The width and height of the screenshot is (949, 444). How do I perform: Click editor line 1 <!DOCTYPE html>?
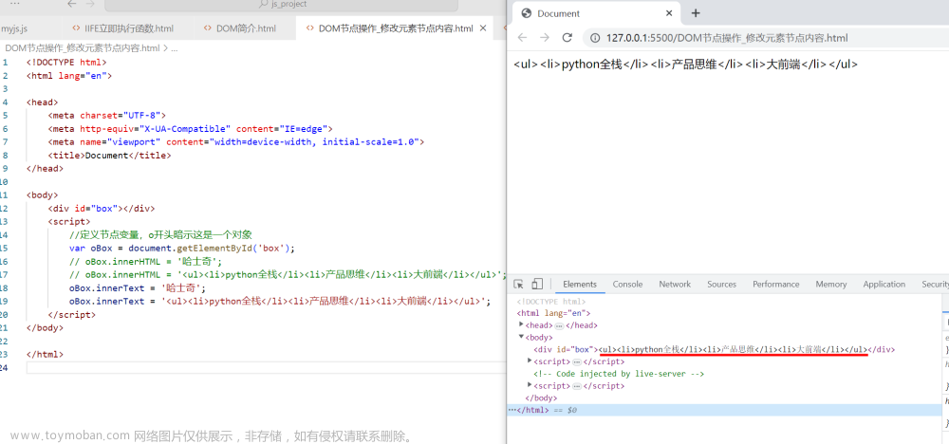[66, 62]
